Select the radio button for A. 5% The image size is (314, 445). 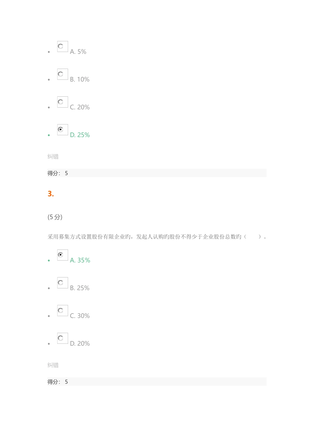coord(60,46)
